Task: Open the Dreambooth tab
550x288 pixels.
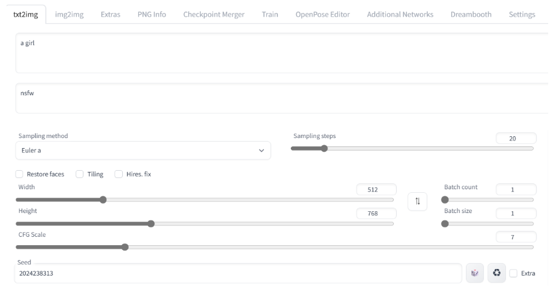Action: pos(471,14)
